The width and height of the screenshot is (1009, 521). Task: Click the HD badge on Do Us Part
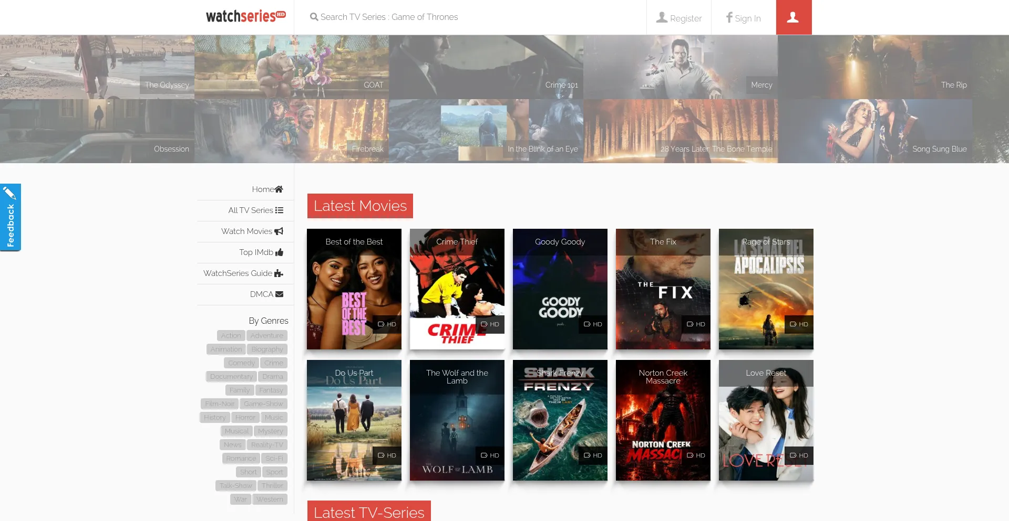(x=387, y=455)
